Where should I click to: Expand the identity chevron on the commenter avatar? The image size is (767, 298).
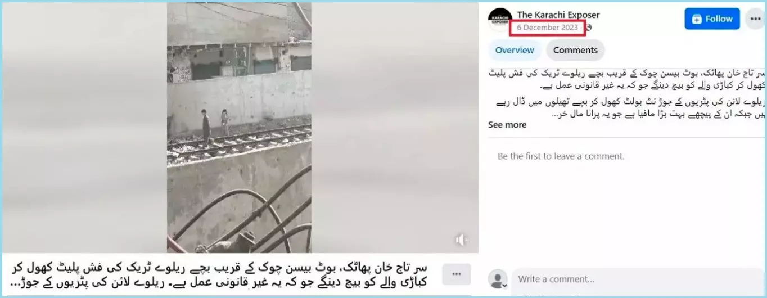(x=504, y=286)
